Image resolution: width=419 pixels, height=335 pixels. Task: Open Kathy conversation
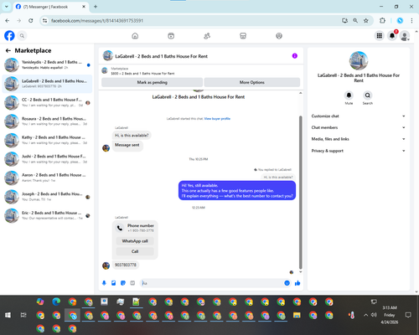coord(47,140)
